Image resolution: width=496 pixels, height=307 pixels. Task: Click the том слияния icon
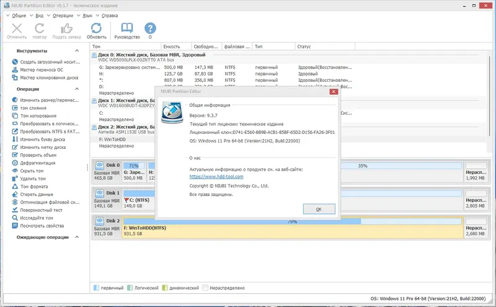(15, 108)
